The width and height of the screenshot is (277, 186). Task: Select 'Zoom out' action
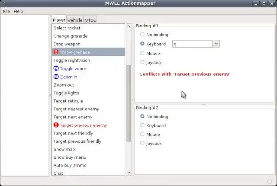(x=88, y=85)
